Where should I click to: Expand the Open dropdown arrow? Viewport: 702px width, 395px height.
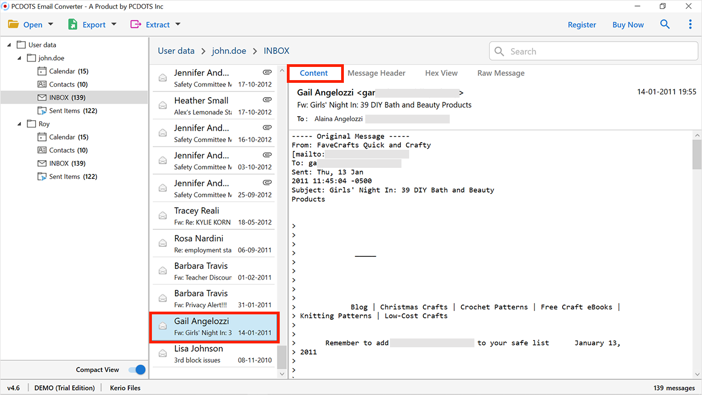[x=51, y=24]
